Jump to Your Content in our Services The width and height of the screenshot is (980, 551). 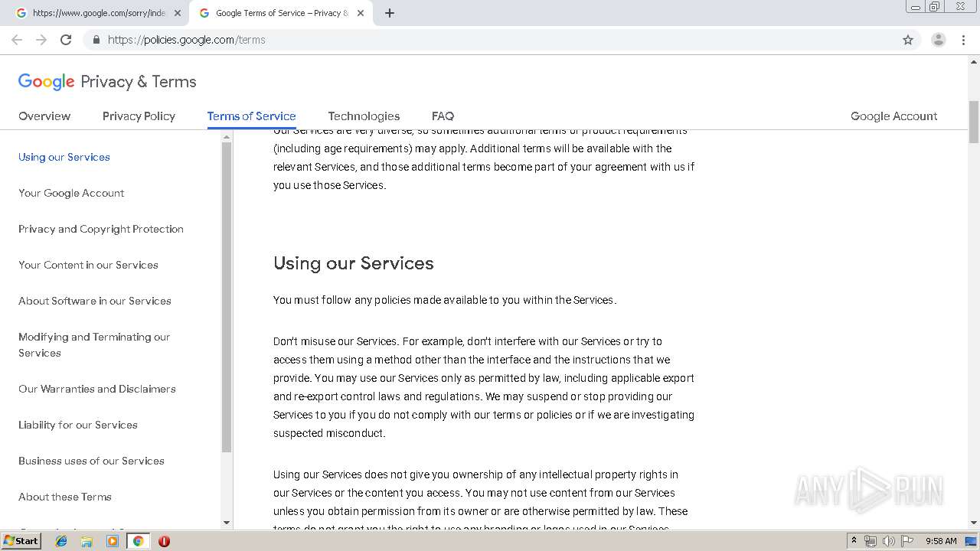pyautogui.click(x=88, y=265)
